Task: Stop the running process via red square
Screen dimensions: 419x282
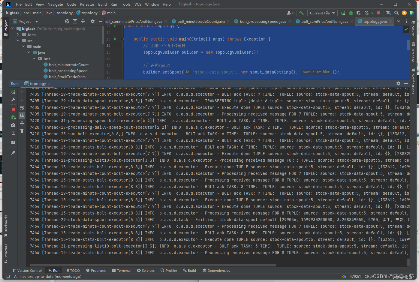Action: pos(13,109)
